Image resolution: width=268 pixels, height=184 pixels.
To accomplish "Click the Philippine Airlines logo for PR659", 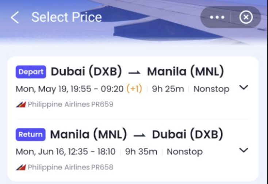I will click(21, 104).
